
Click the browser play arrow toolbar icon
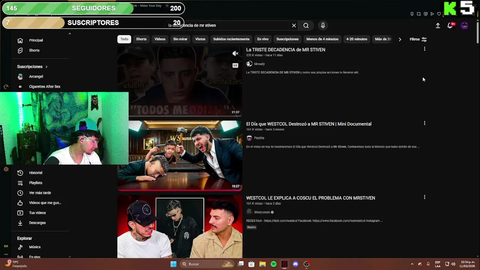coord(432,14)
